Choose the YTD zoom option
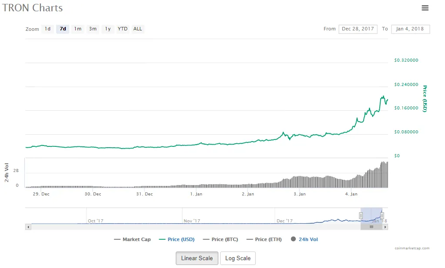Image resolution: width=445 pixels, height=268 pixels. (123, 29)
